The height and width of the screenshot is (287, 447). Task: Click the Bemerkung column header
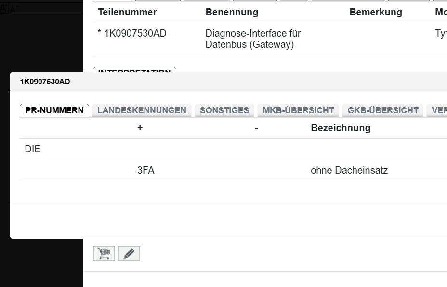[x=376, y=13]
